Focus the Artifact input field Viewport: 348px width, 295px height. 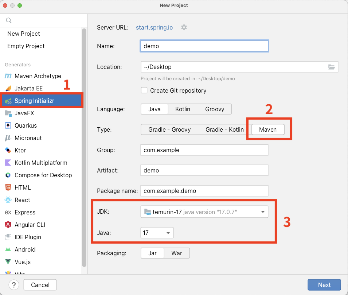coord(204,170)
